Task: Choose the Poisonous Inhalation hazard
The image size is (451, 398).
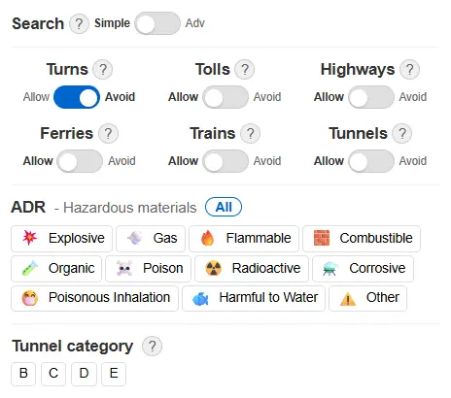Action: [94, 298]
